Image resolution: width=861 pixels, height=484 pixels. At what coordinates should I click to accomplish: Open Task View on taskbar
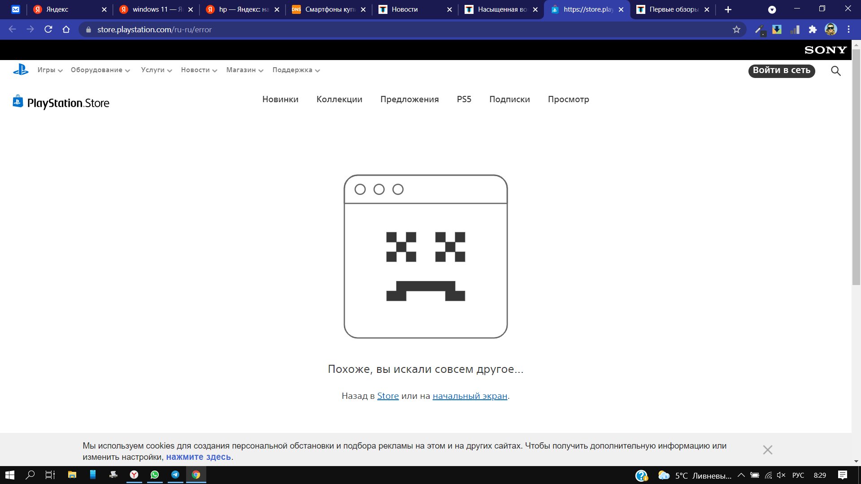50,475
